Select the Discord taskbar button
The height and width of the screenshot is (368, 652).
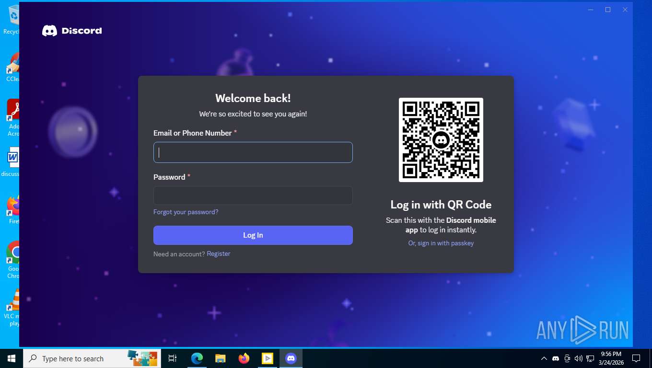[291, 358]
